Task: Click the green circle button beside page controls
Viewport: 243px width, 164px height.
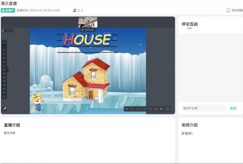Action: coord(168,109)
